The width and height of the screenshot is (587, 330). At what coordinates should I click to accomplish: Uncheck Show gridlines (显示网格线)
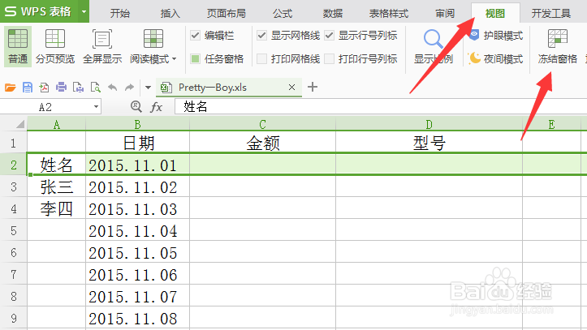pyautogui.click(x=261, y=36)
